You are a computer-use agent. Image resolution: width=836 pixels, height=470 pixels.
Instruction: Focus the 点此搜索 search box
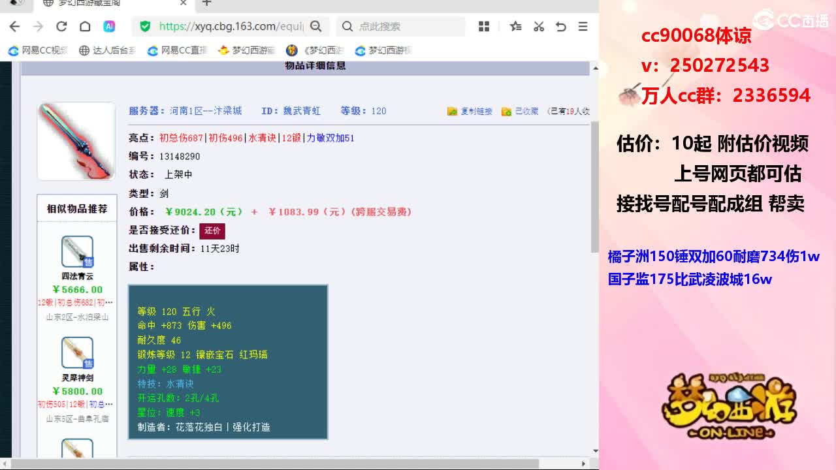[400, 27]
